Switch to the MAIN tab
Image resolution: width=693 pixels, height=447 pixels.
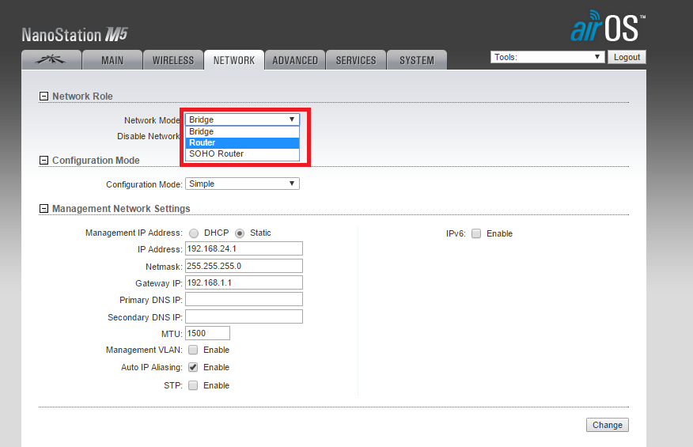(x=112, y=60)
